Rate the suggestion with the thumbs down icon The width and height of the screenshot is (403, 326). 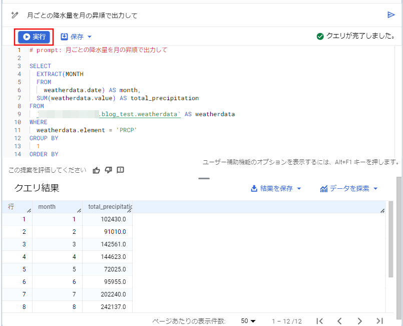pos(109,170)
